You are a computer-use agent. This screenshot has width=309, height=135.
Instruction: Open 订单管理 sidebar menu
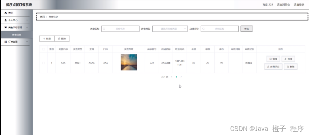pyautogui.click(x=15, y=42)
